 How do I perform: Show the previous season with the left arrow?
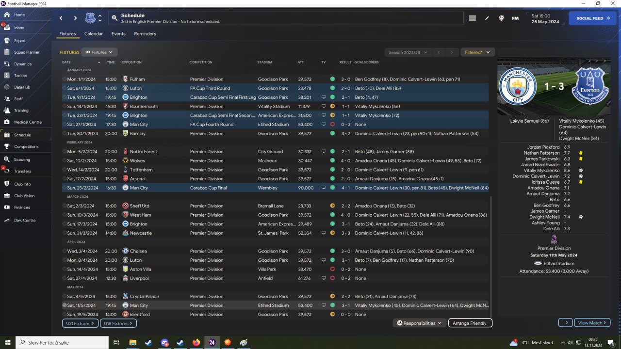pyautogui.click(x=438, y=52)
